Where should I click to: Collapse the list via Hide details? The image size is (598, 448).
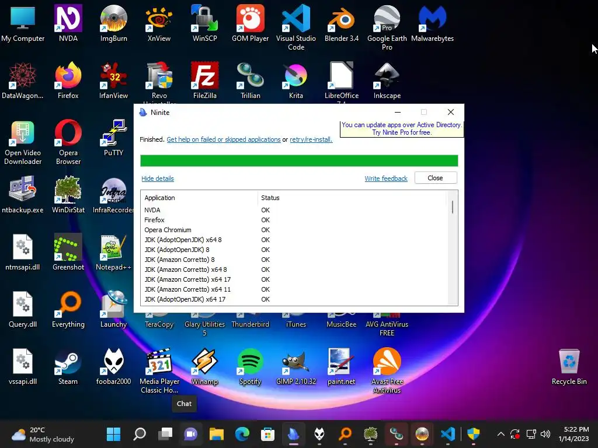click(158, 178)
